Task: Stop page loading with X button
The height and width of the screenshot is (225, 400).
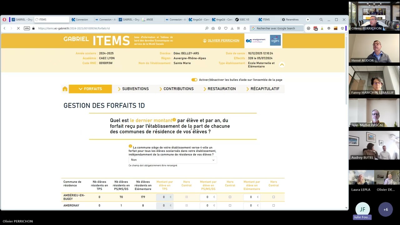Action: [x=18, y=28]
